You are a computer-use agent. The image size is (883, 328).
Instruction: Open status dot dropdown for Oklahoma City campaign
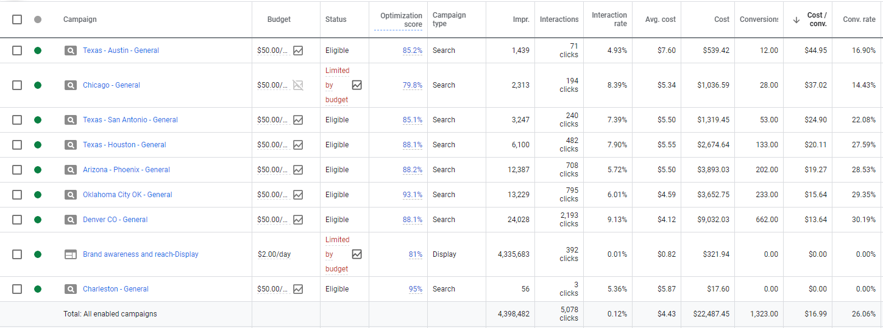click(38, 195)
